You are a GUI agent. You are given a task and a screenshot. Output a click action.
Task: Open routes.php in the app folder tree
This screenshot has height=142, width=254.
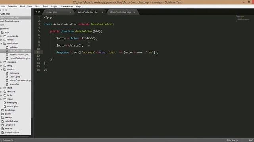coord(13,106)
